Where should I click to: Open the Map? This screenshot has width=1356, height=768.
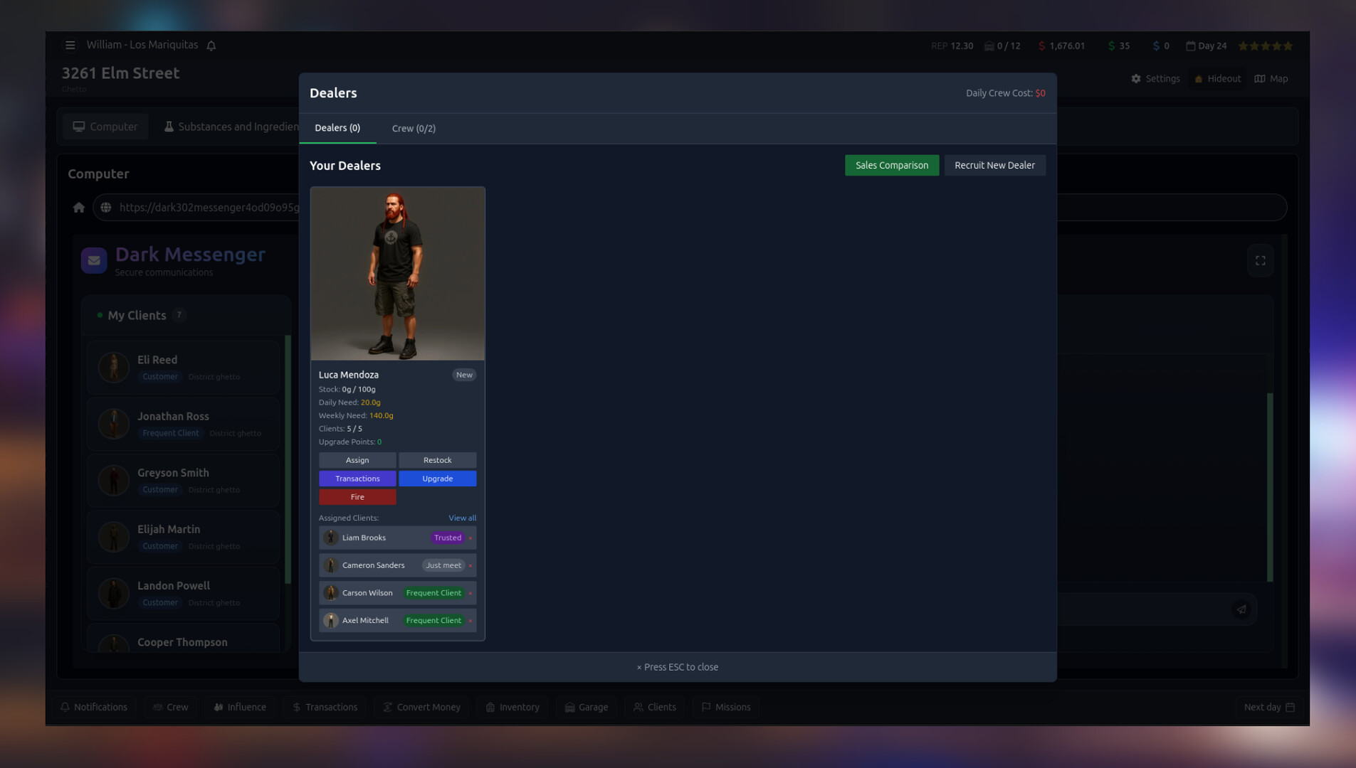[x=1271, y=78]
